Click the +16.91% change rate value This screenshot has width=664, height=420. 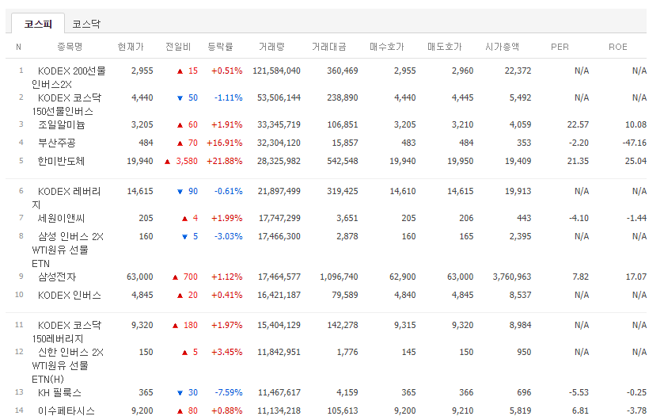tap(225, 143)
